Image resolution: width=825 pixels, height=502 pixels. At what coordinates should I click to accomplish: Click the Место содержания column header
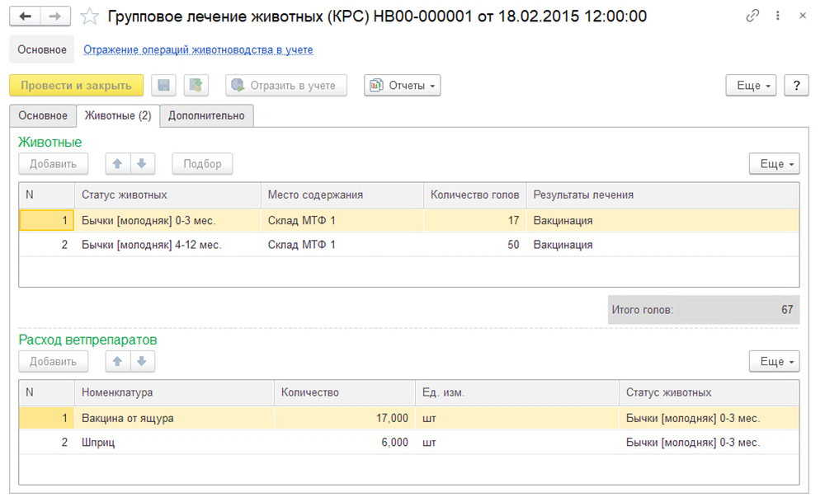[x=342, y=195]
